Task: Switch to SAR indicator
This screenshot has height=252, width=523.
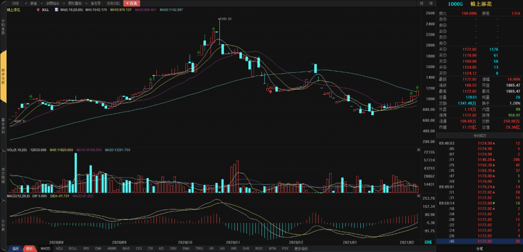Action: (246, 249)
